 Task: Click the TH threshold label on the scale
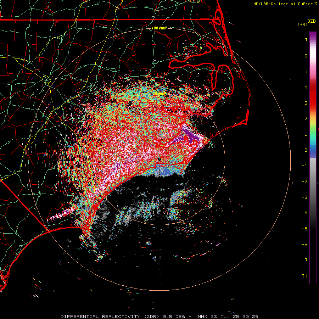tap(304, 276)
